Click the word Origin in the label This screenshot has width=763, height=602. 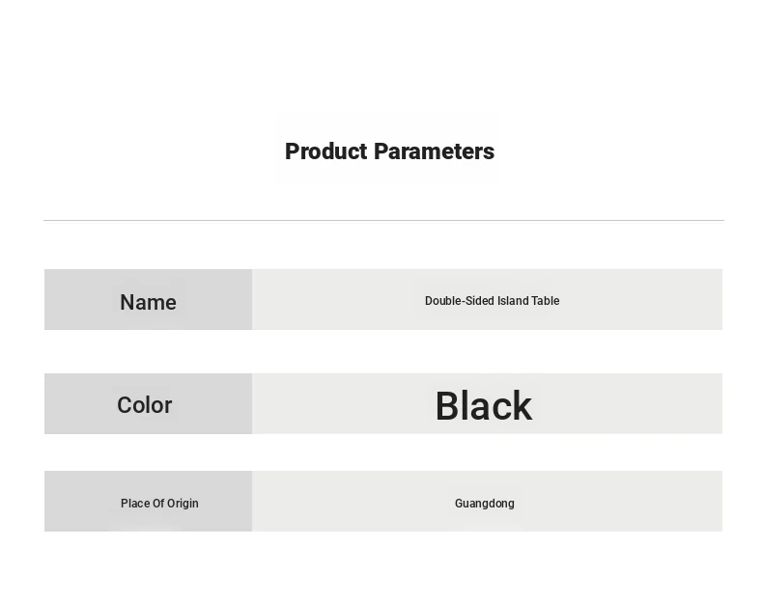184,504
